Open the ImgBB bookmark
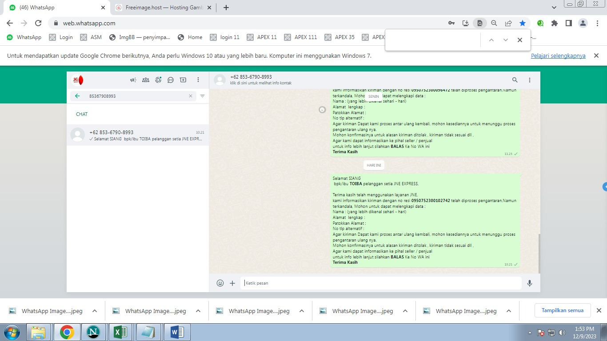Viewport: 607px width, 341px height. 140,37
